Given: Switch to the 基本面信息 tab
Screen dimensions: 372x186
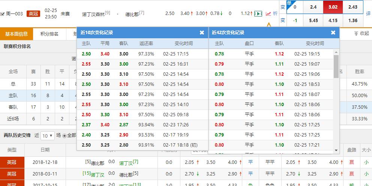Looking at the screenshot, I should (x=16, y=34).
